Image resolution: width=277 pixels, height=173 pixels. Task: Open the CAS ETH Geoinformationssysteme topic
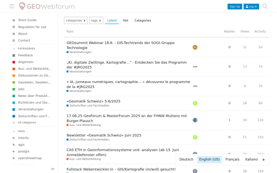click(123, 152)
